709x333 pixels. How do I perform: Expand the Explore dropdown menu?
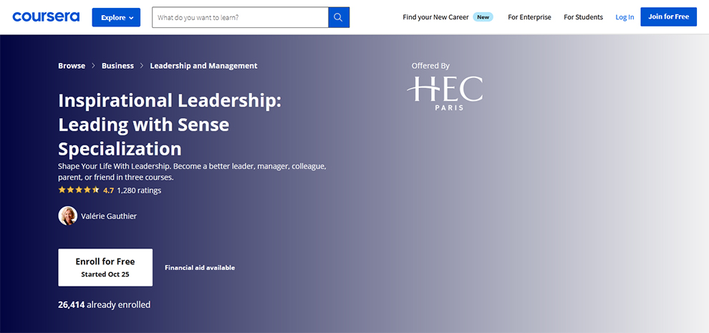pyautogui.click(x=116, y=17)
